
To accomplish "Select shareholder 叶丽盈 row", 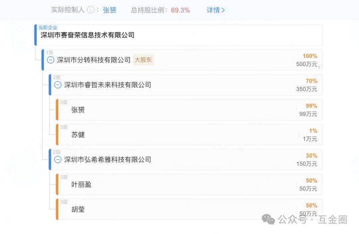I will [81, 185].
